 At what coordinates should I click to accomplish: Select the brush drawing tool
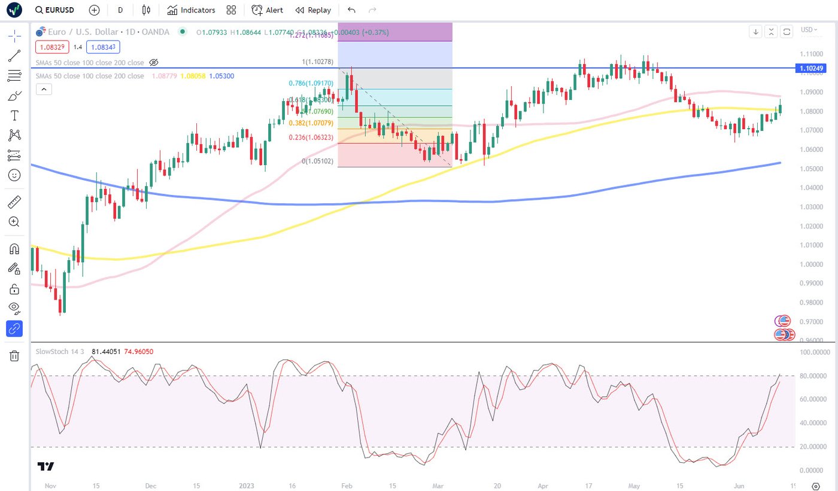[x=14, y=96]
